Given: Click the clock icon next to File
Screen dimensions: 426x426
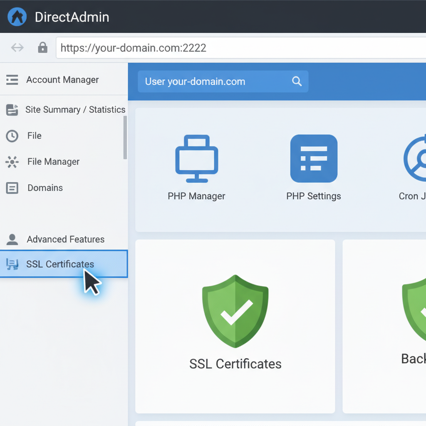Looking at the screenshot, I should 12,136.
